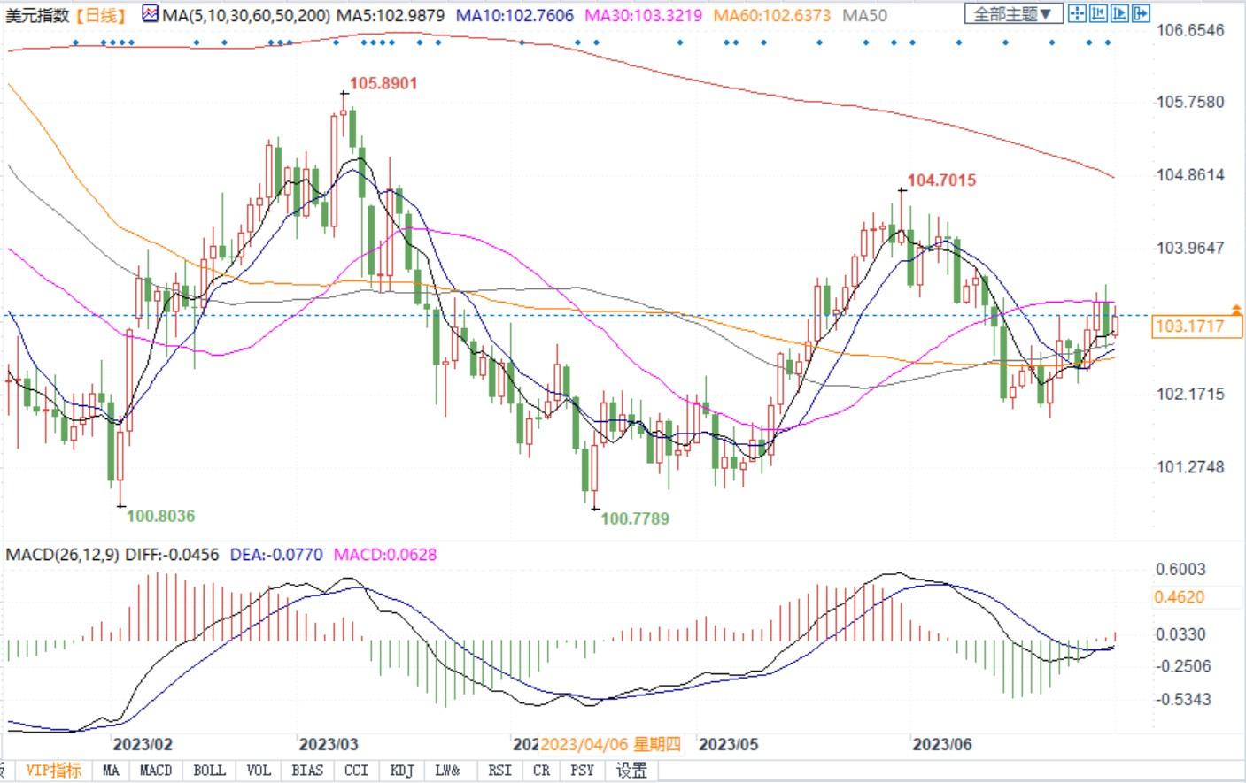1246x783 pixels.
Task: Click the DEA:-0.0770 value
Action: click(x=276, y=555)
